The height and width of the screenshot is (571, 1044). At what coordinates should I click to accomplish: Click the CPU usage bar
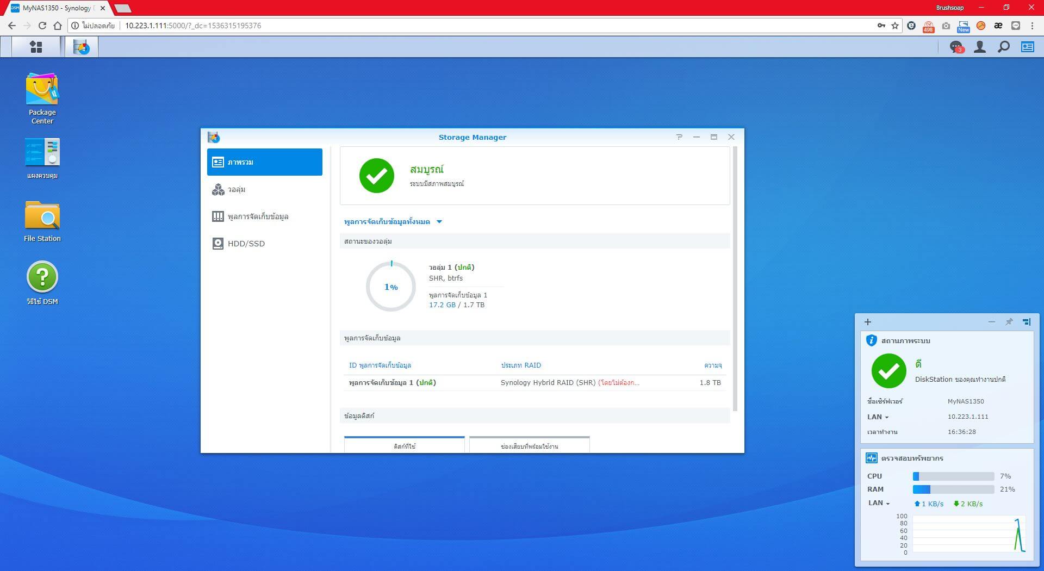[953, 476]
